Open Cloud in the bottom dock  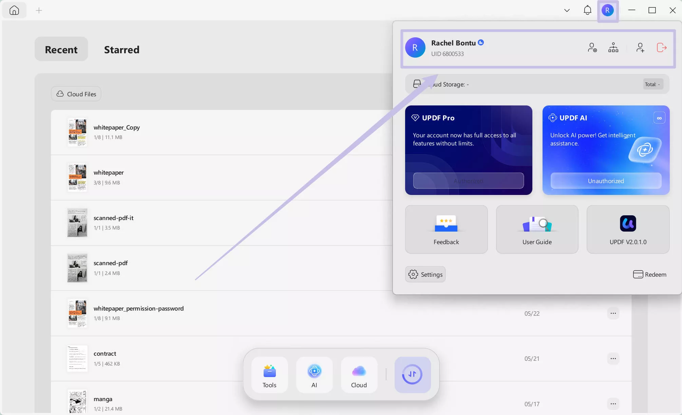coord(359,375)
